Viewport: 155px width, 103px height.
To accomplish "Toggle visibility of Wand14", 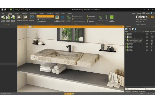I will tap(147, 45).
